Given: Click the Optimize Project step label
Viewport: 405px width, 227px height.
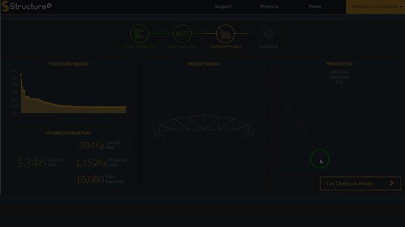Looking at the screenshot, I should 225,47.
